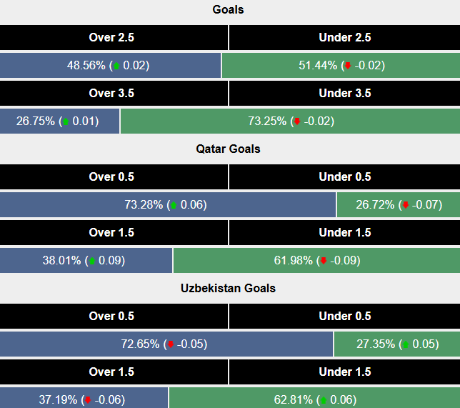Click green up arrow in 73.28% Qatar bar
The height and width of the screenshot is (408, 460).
[174, 205]
